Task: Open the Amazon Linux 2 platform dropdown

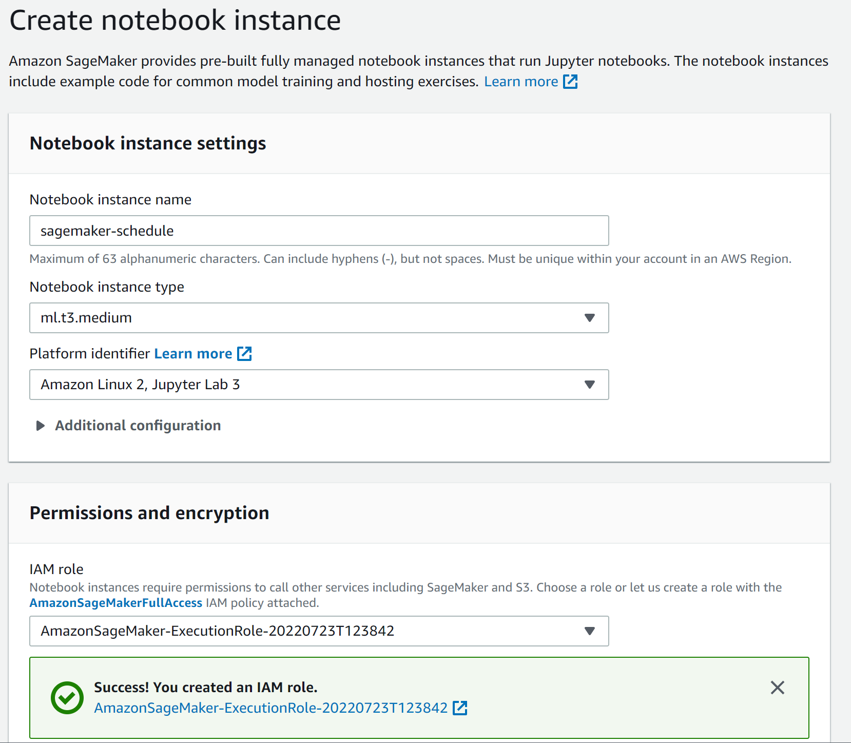Action: [308, 385]
